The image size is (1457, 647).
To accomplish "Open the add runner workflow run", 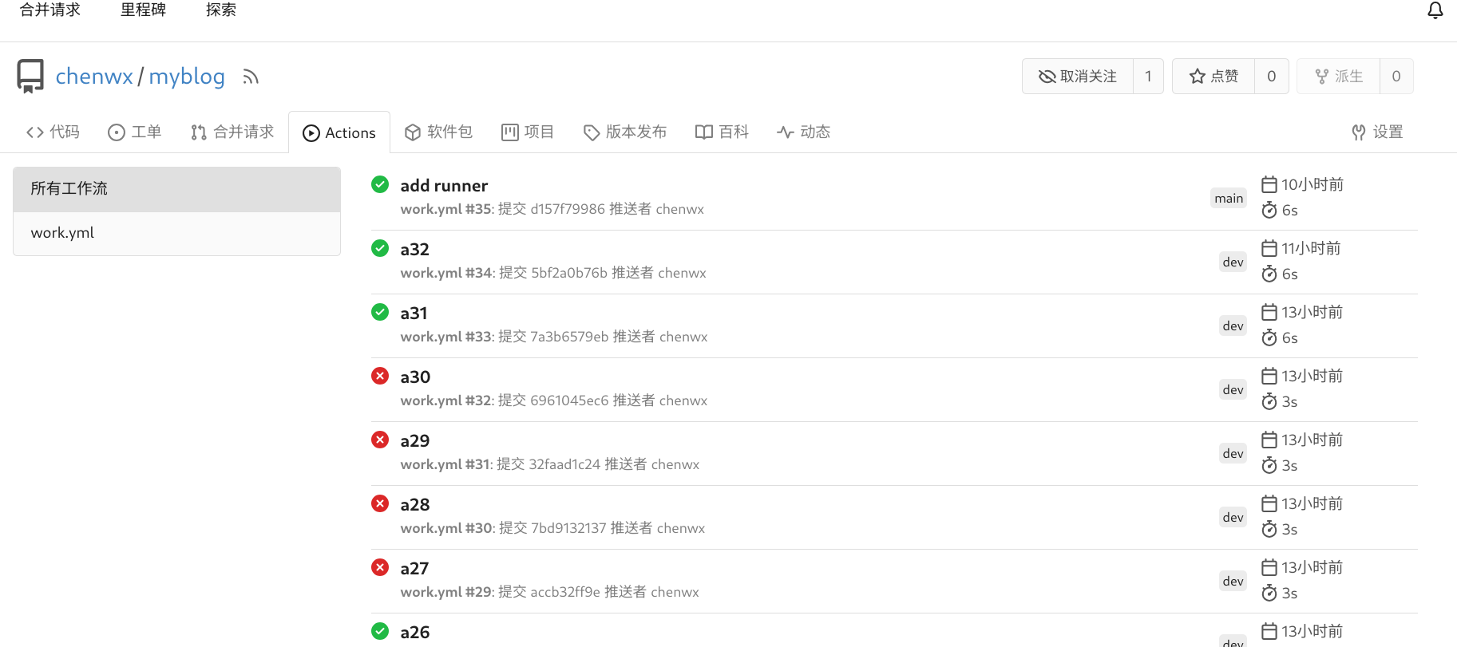I will point(444,186).
